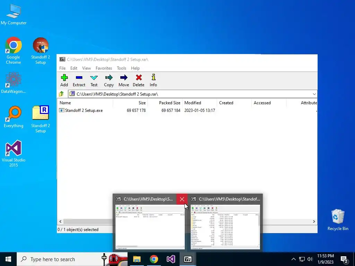The image size is (355, 266).
Task: Open the network tray icon
Action: pyautogui.click(x=302, y=259)
